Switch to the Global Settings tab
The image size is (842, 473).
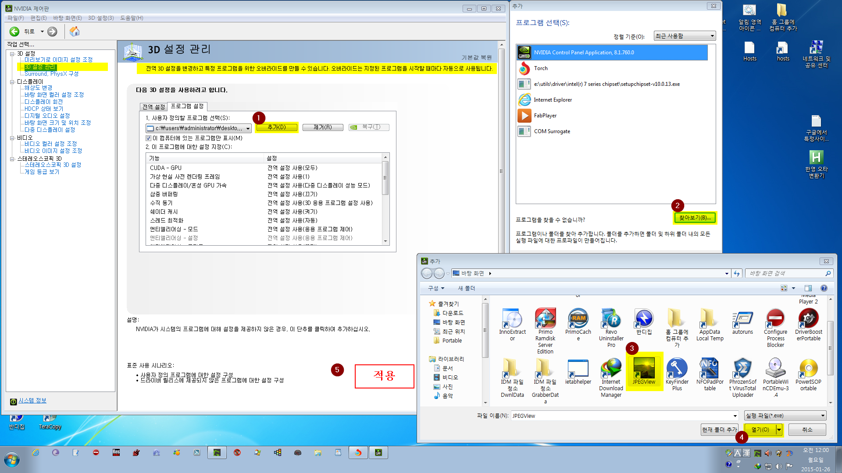[x=153, y=107]
